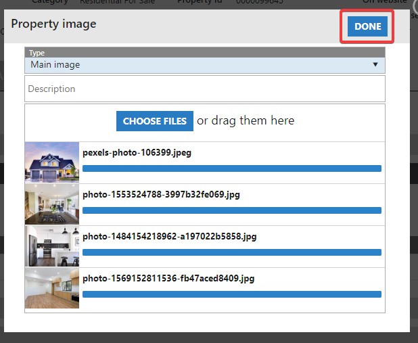
Task: Click the photo-1569152811536-fb47aced8409.jpg file name
Action: (x=168, y=279)
